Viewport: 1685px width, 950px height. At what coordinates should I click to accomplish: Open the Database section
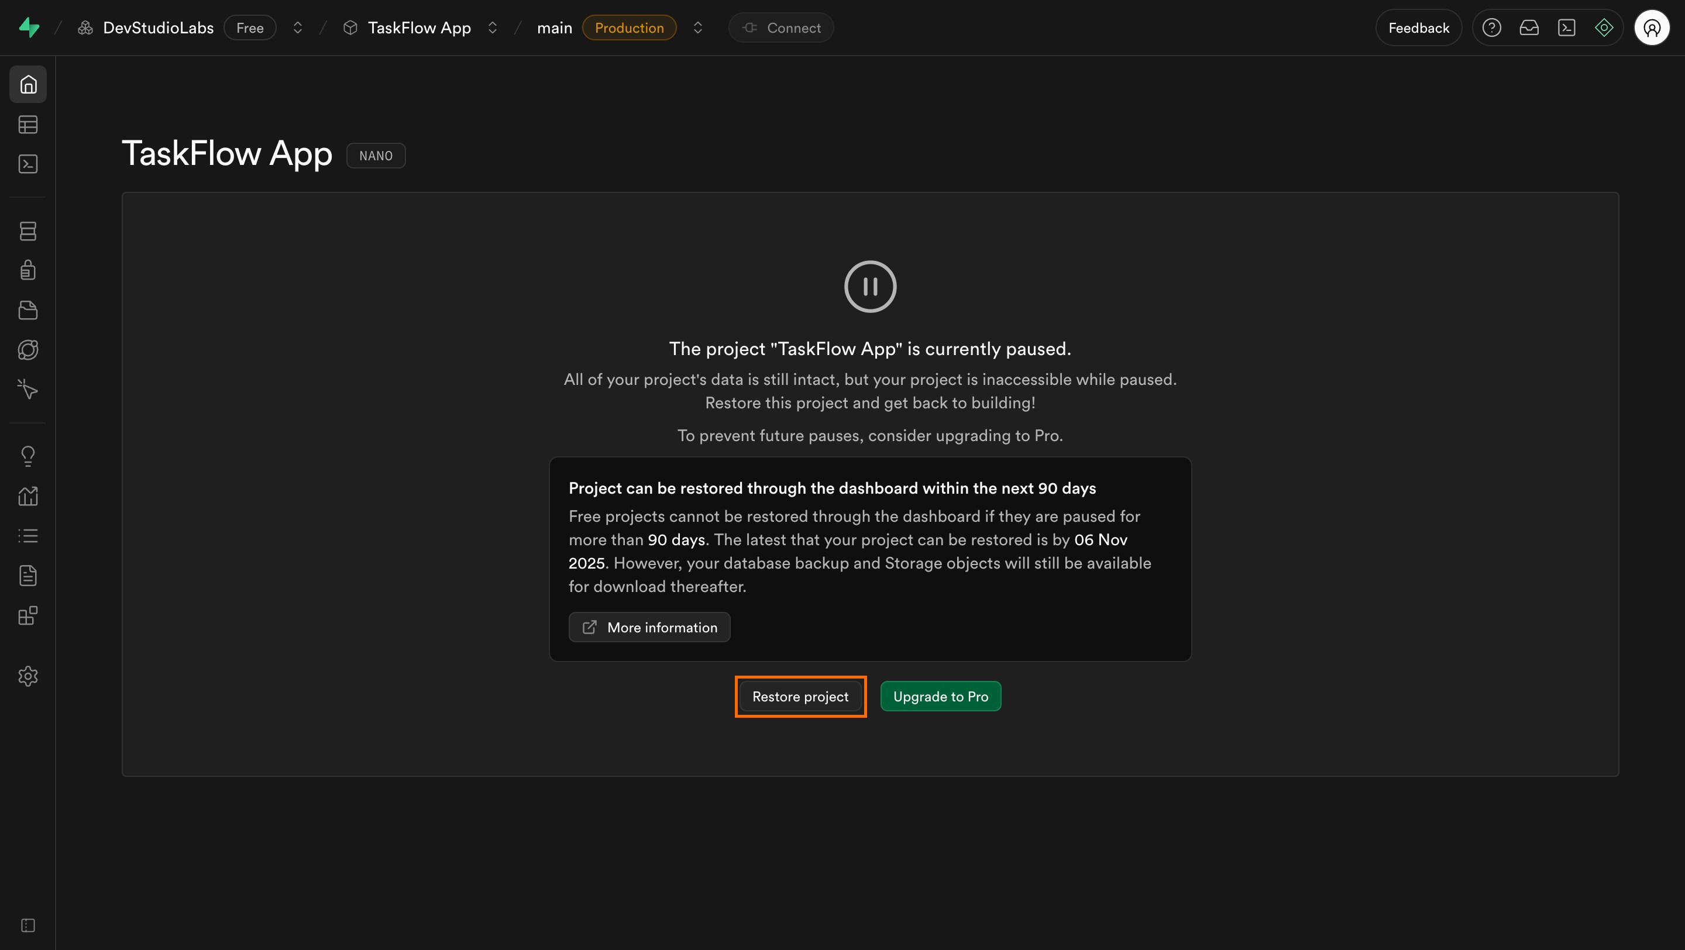[28, 231]
